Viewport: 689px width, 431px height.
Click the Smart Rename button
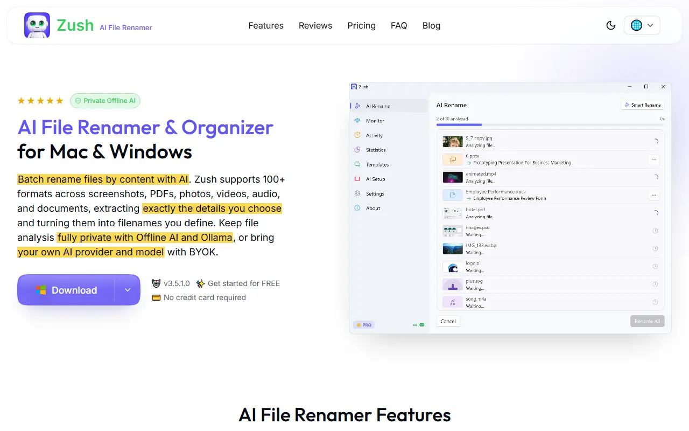click(x=643, y=105)
